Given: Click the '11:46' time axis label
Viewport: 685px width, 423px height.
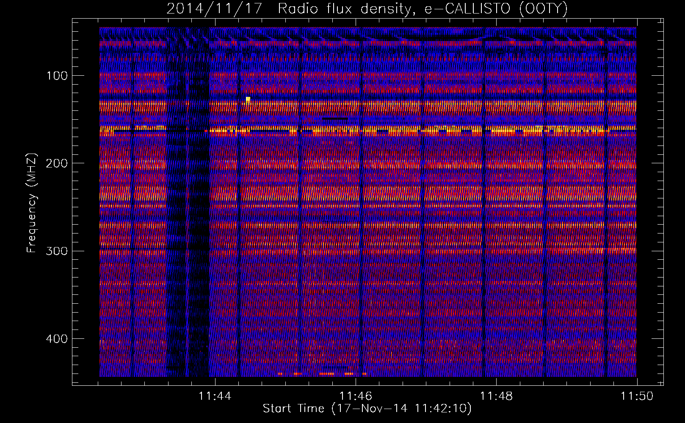Looking at the screenshot, I should (356, 396).
